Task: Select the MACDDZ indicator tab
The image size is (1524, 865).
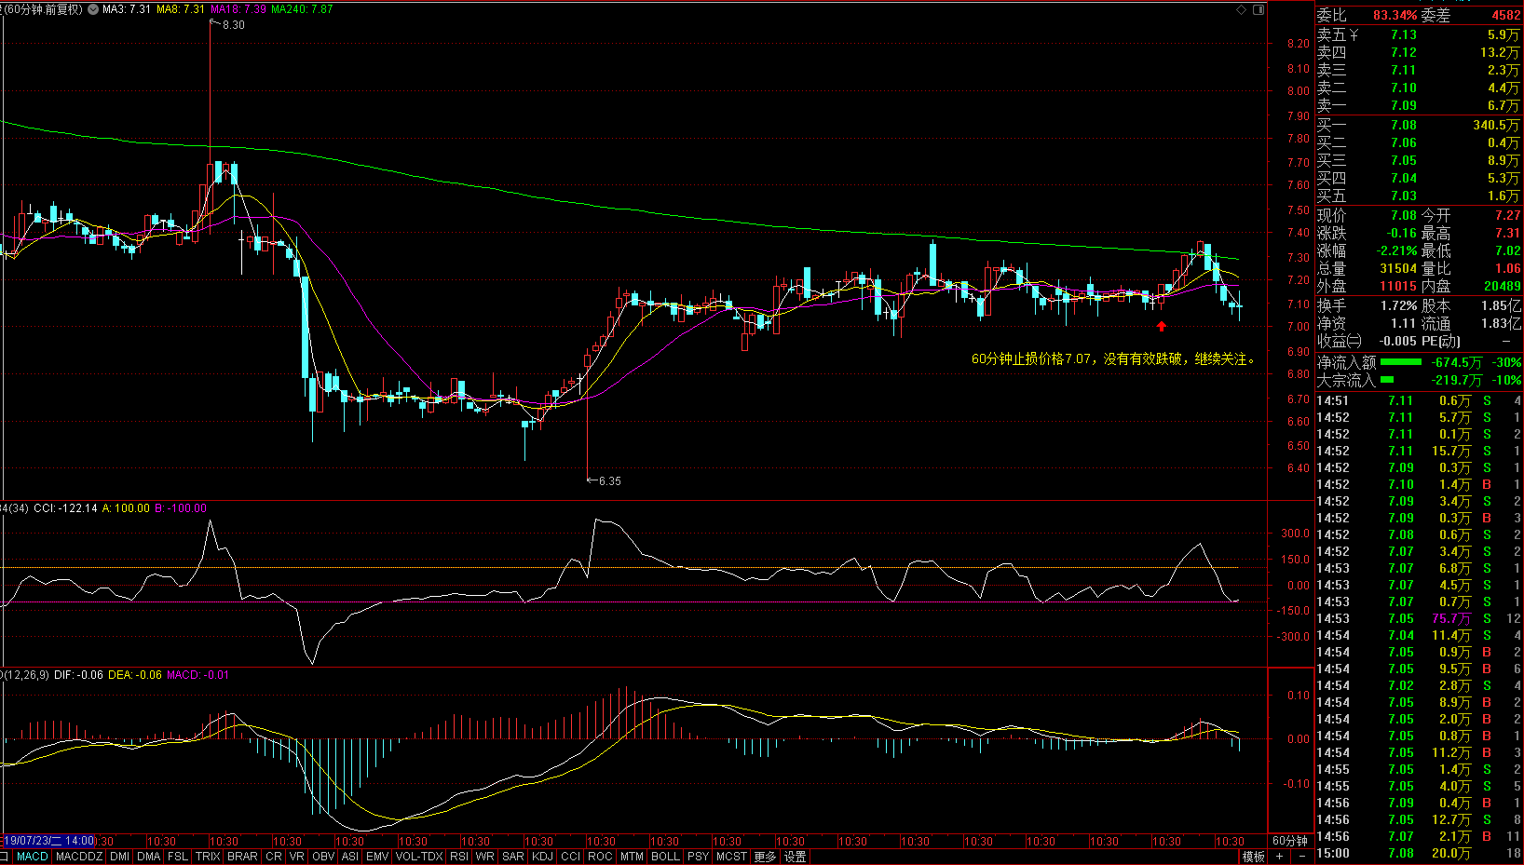Action: (79, 857)
